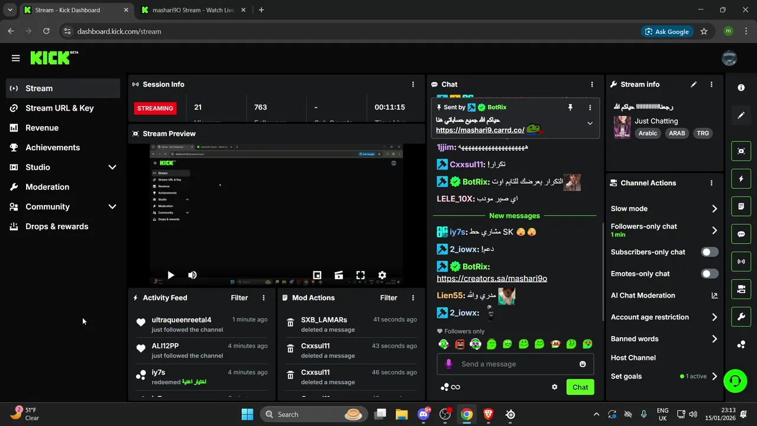This screenshot has width=757, height=426.
Task: Click the Ask Google button in address bar
Action: click(x=667, y=31)
